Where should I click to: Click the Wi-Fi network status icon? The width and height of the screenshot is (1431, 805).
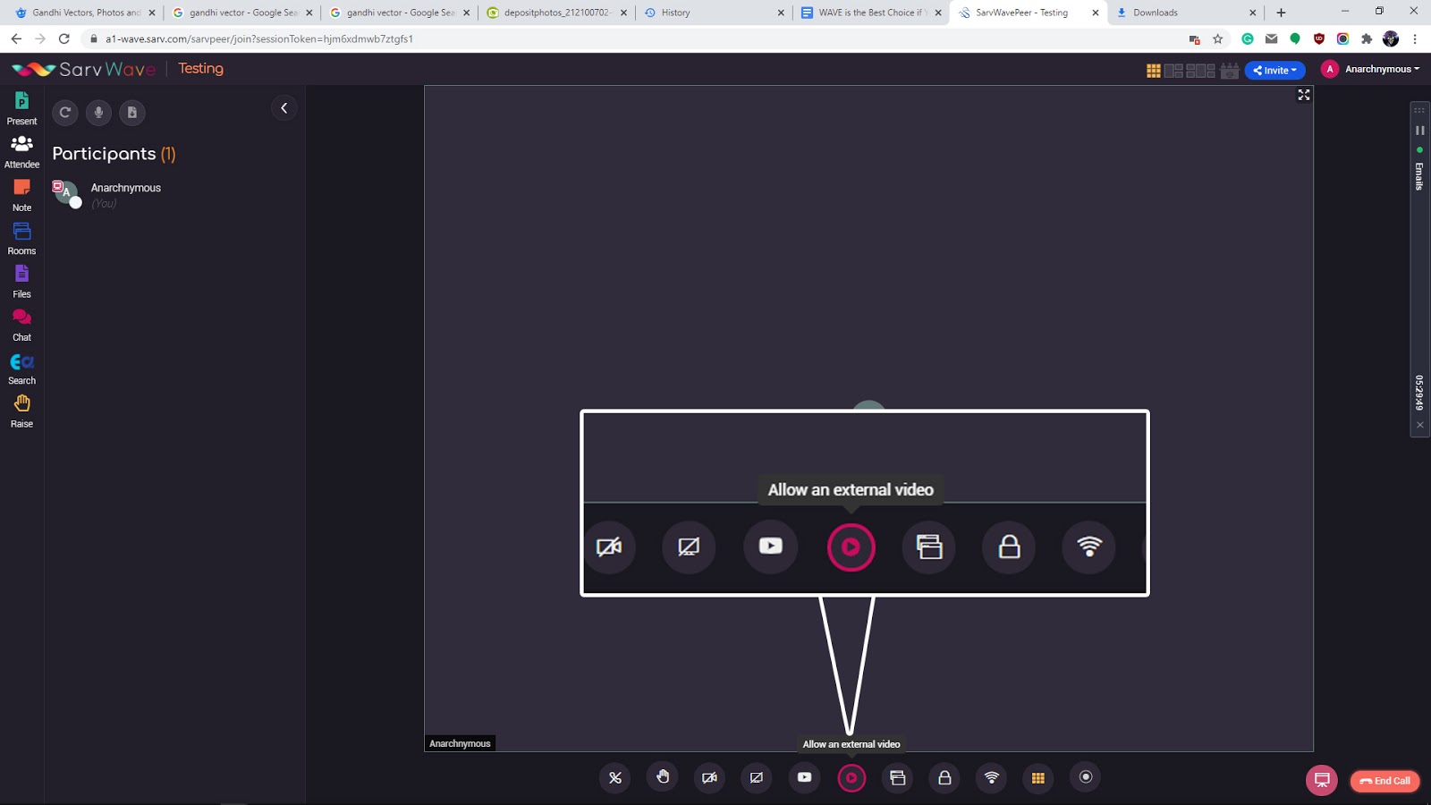991,778
